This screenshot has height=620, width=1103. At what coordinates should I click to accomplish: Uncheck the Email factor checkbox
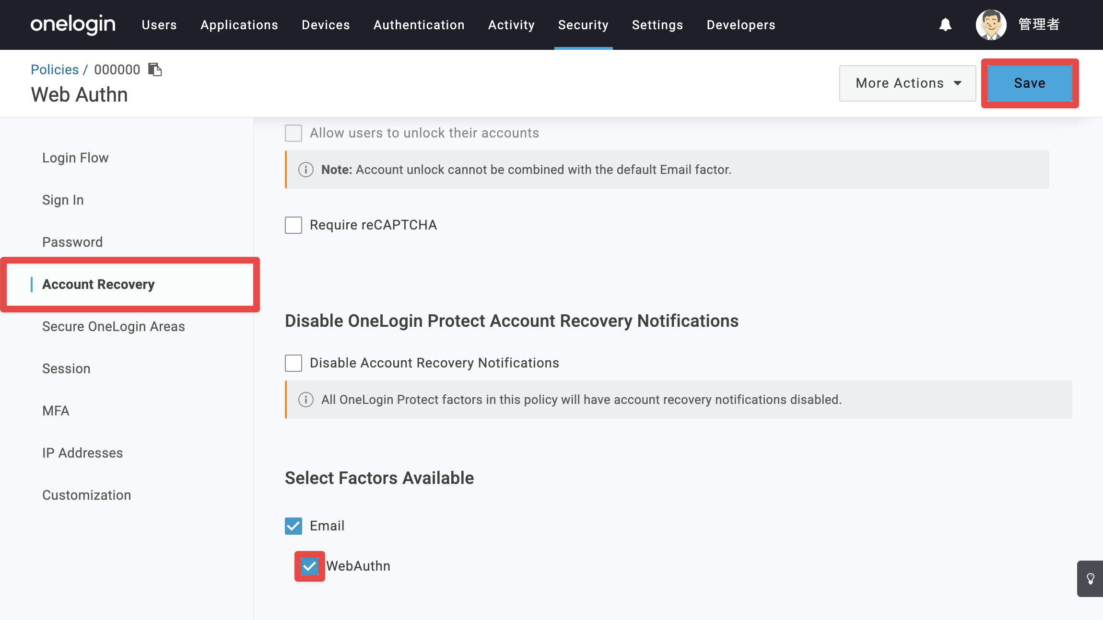tap(293, 526)
